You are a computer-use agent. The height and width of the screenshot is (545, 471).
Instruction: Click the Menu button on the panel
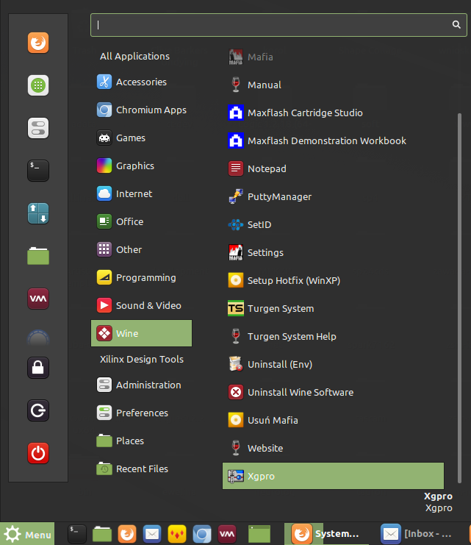[27, 534]
